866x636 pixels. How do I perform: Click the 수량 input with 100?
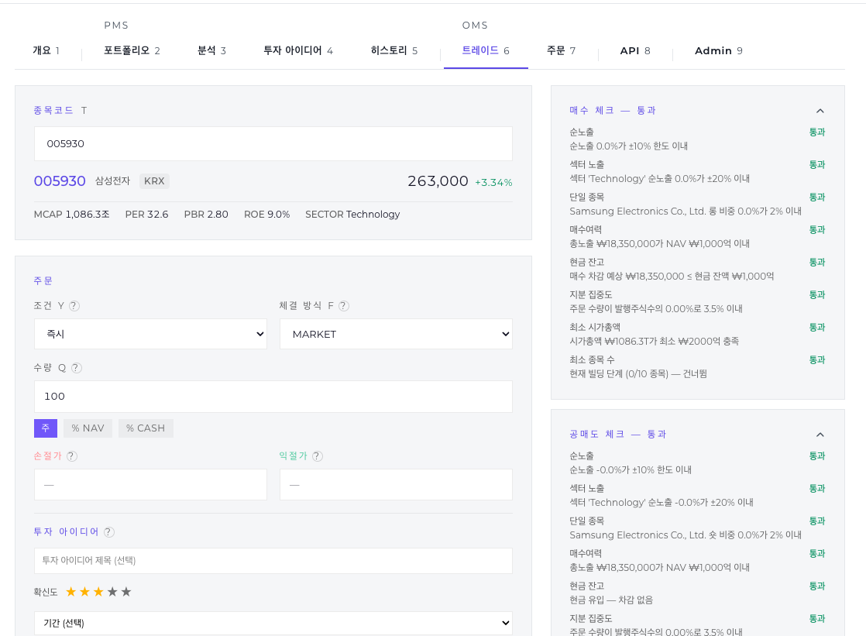click(273, 396)
